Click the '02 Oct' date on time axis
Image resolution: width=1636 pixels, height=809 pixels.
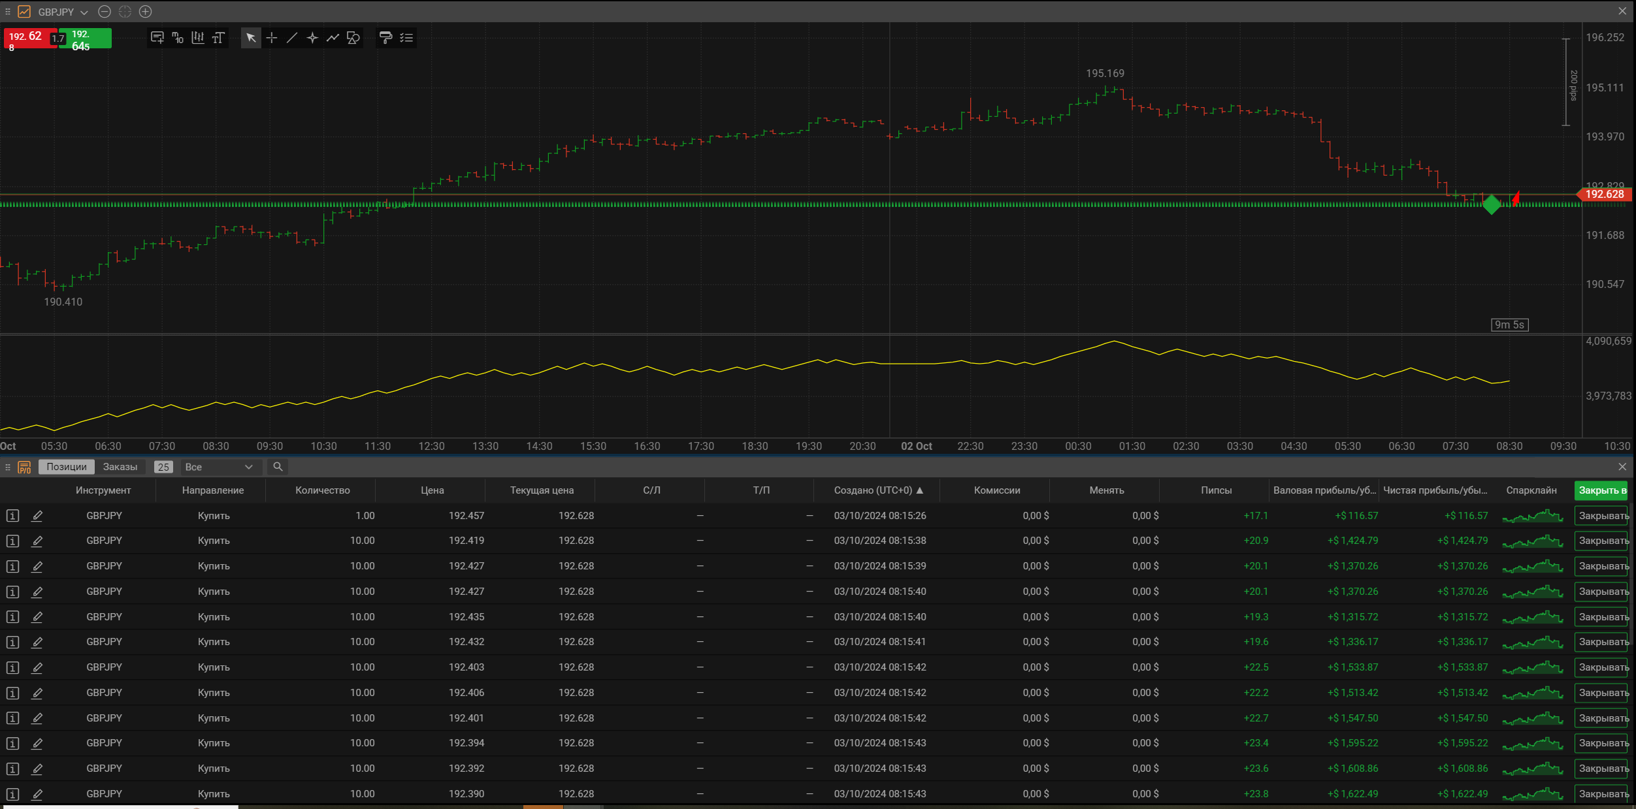pyautogui.click(x=916, y=446)
